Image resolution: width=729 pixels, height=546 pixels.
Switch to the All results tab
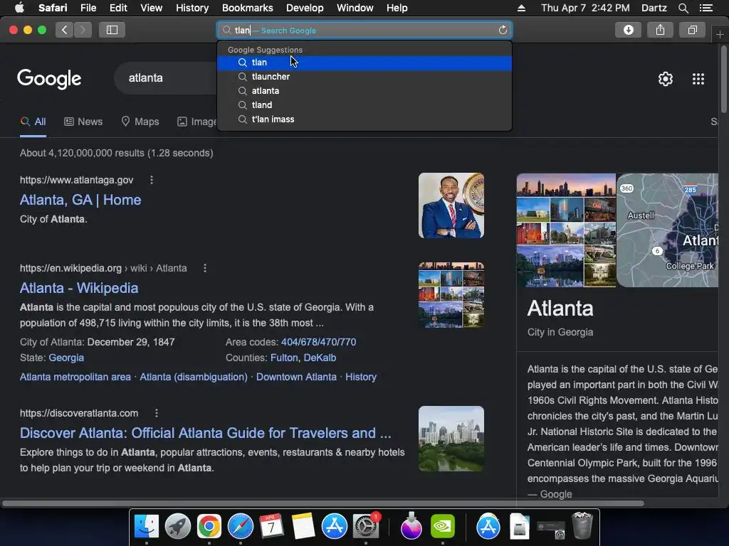pos(33,122)
